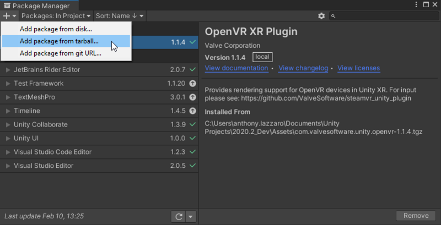Click the update available icon for TextMeshPro
Viewport: 441px width, 225px height.
192,97
